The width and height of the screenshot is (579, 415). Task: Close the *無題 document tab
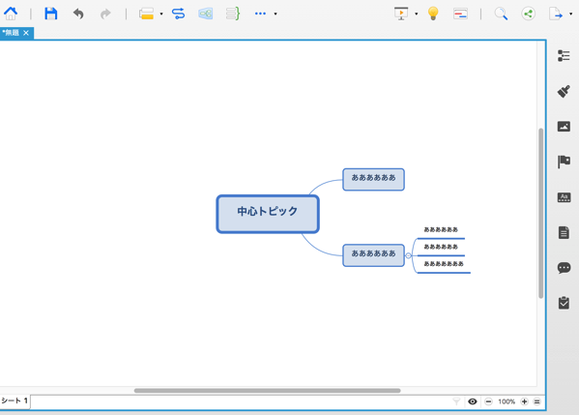26,33
